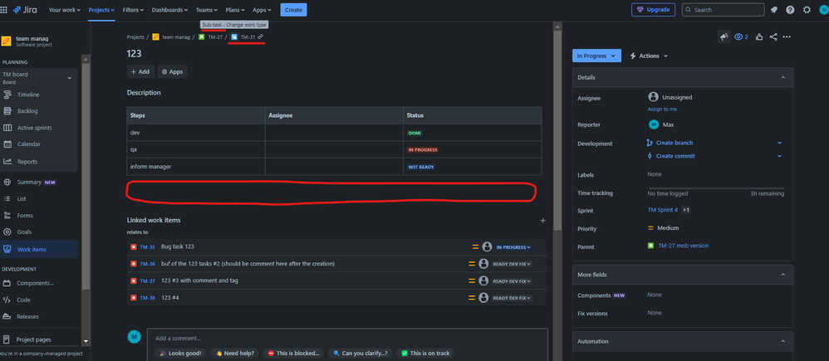Click the time tracking progress bar
This screenshot has height=361, width=829.
click(x=716, y=188)
